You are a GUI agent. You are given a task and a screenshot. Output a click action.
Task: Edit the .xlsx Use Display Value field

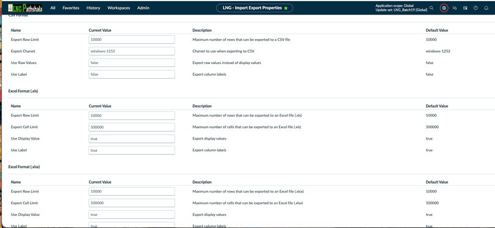point(132,215)
